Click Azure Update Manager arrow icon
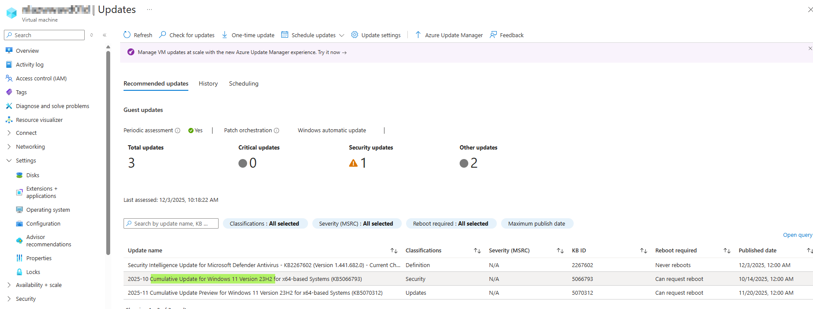813x309 pixels. pyautogui.click(x=418, y=35)
